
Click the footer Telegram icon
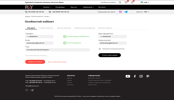32,90
